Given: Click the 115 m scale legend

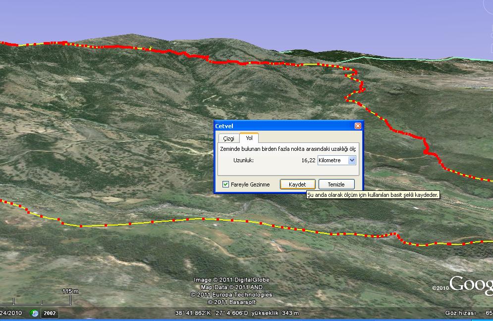Looking at the screenshot, I should pyautogui.click(x=70, y=291).
